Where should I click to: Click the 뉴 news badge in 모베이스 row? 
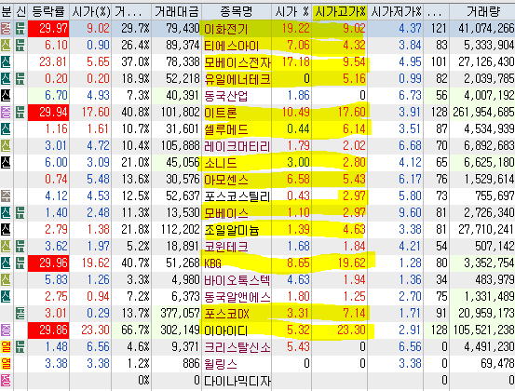pyautogui.click(x=20, y=213)
